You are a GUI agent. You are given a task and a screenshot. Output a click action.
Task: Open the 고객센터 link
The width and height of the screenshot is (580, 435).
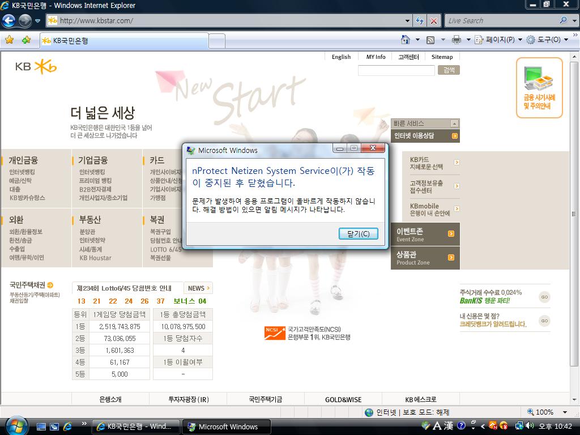[408, 57]
